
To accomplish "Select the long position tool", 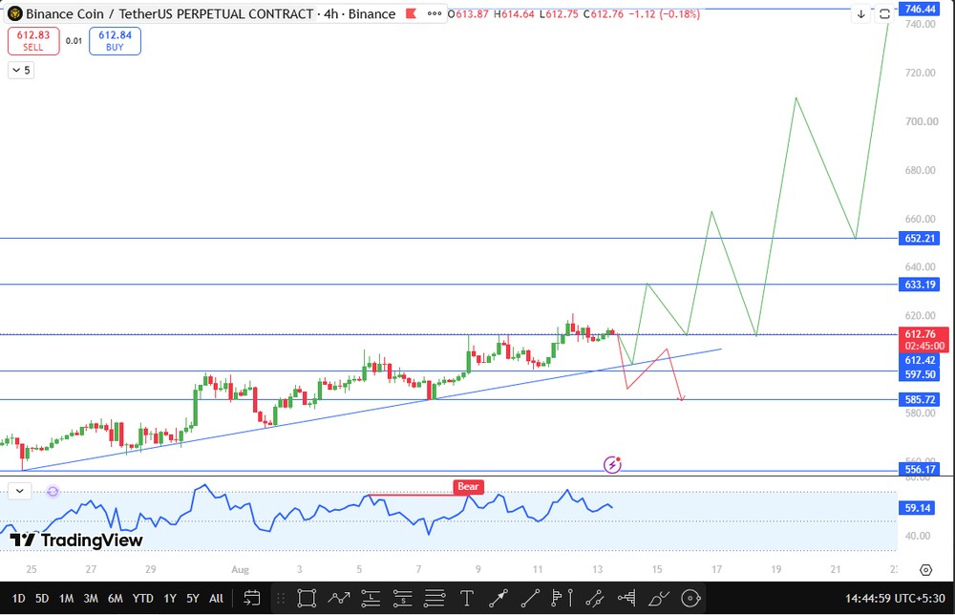I will click(x=371, y=599).
